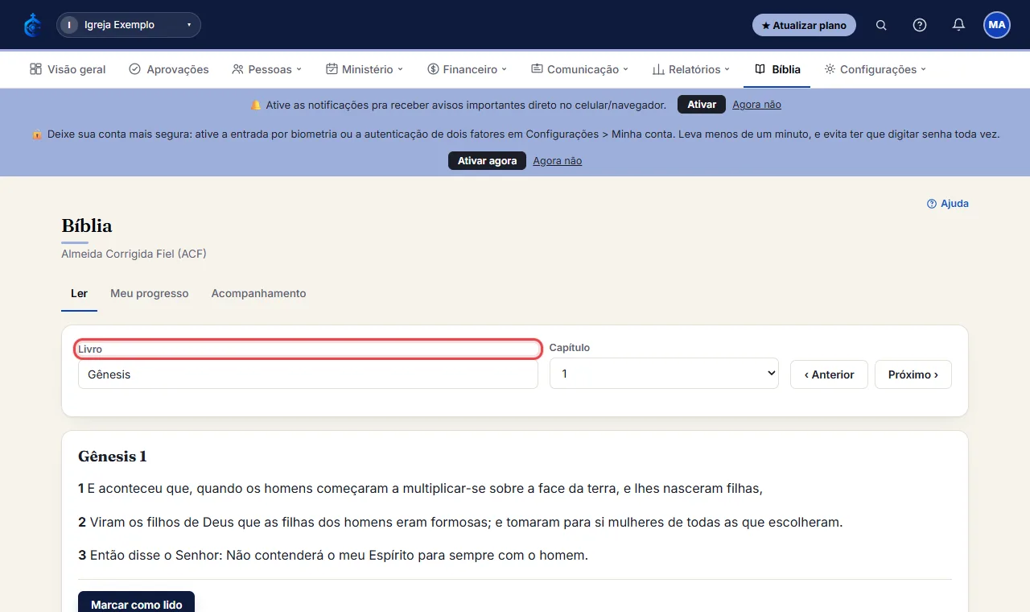
Task: Open the Capítulo dropdown
Action: point(664,374)
